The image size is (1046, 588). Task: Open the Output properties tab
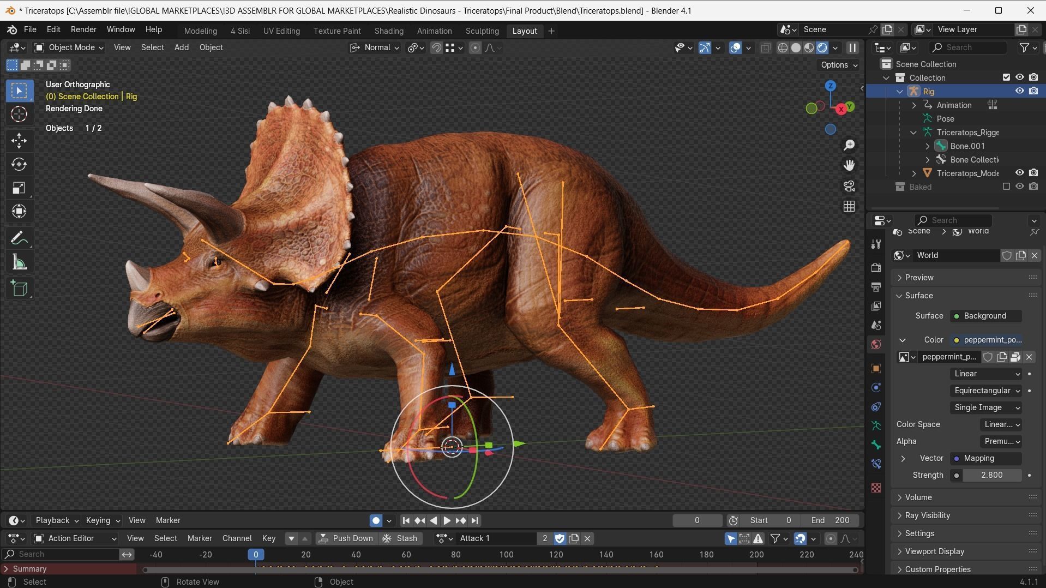pyautogui.click(x=876, y=287)
